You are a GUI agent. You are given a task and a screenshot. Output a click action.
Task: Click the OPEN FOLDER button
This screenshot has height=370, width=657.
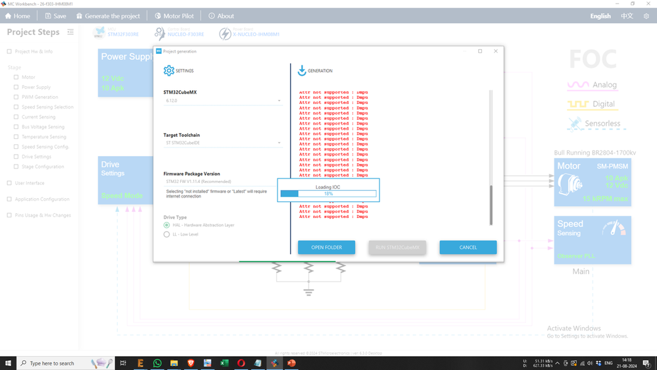click(326, 248)
